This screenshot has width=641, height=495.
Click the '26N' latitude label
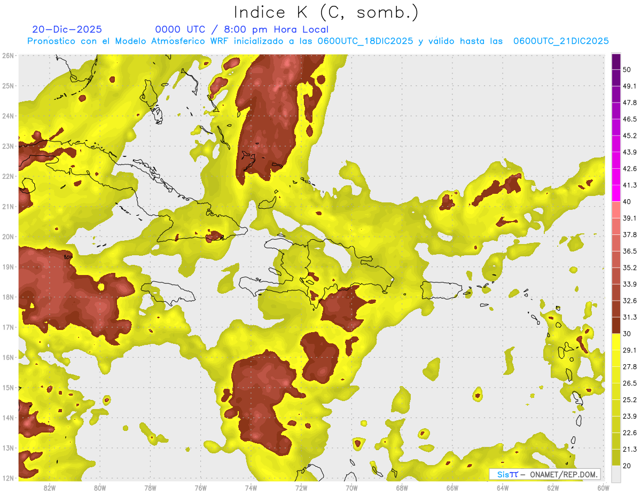8,56
